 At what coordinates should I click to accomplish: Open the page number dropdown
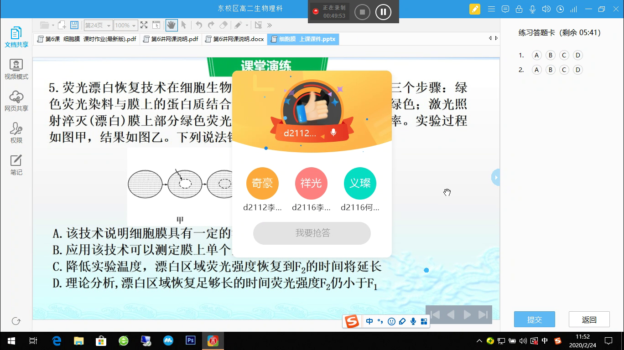pyautogui.click(x=98, y=26)
